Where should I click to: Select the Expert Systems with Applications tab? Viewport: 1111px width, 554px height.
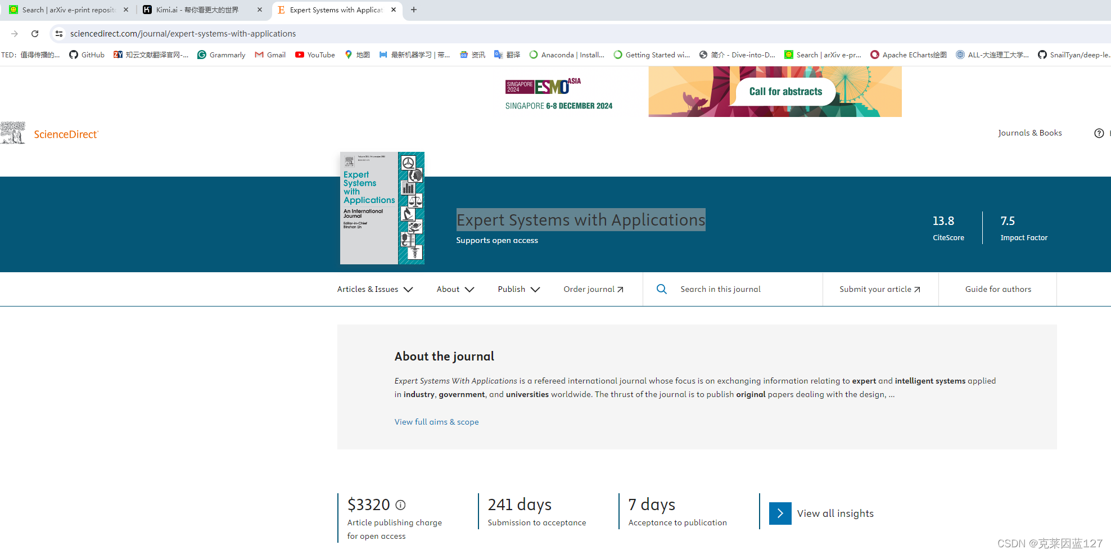coord(336,10)
